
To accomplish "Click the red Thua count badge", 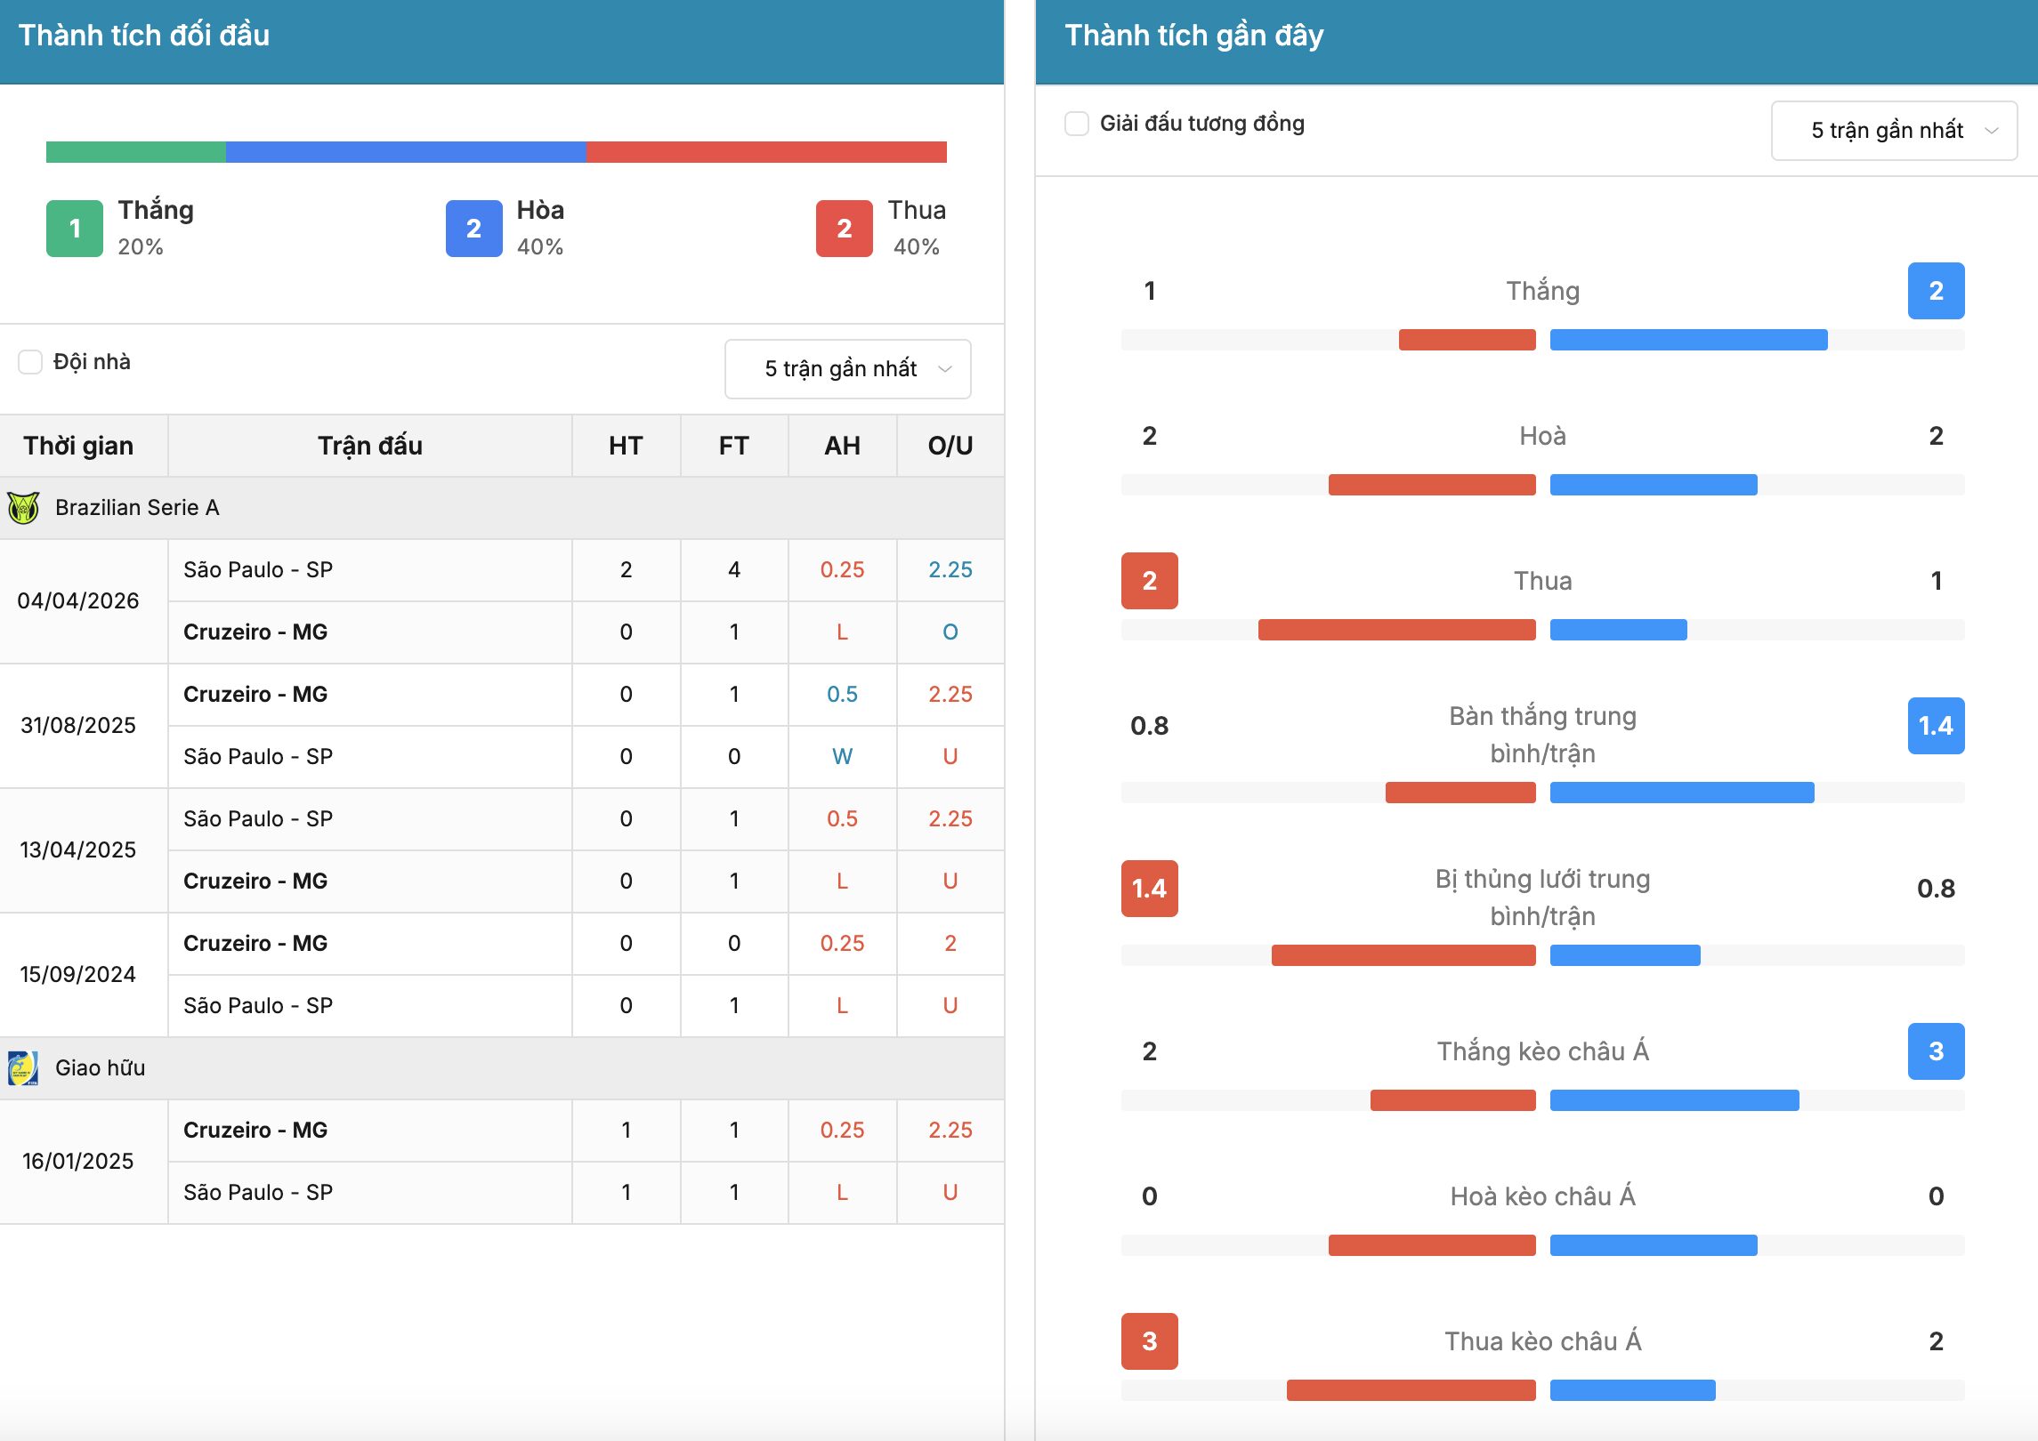I will click(x=845, y=229).
